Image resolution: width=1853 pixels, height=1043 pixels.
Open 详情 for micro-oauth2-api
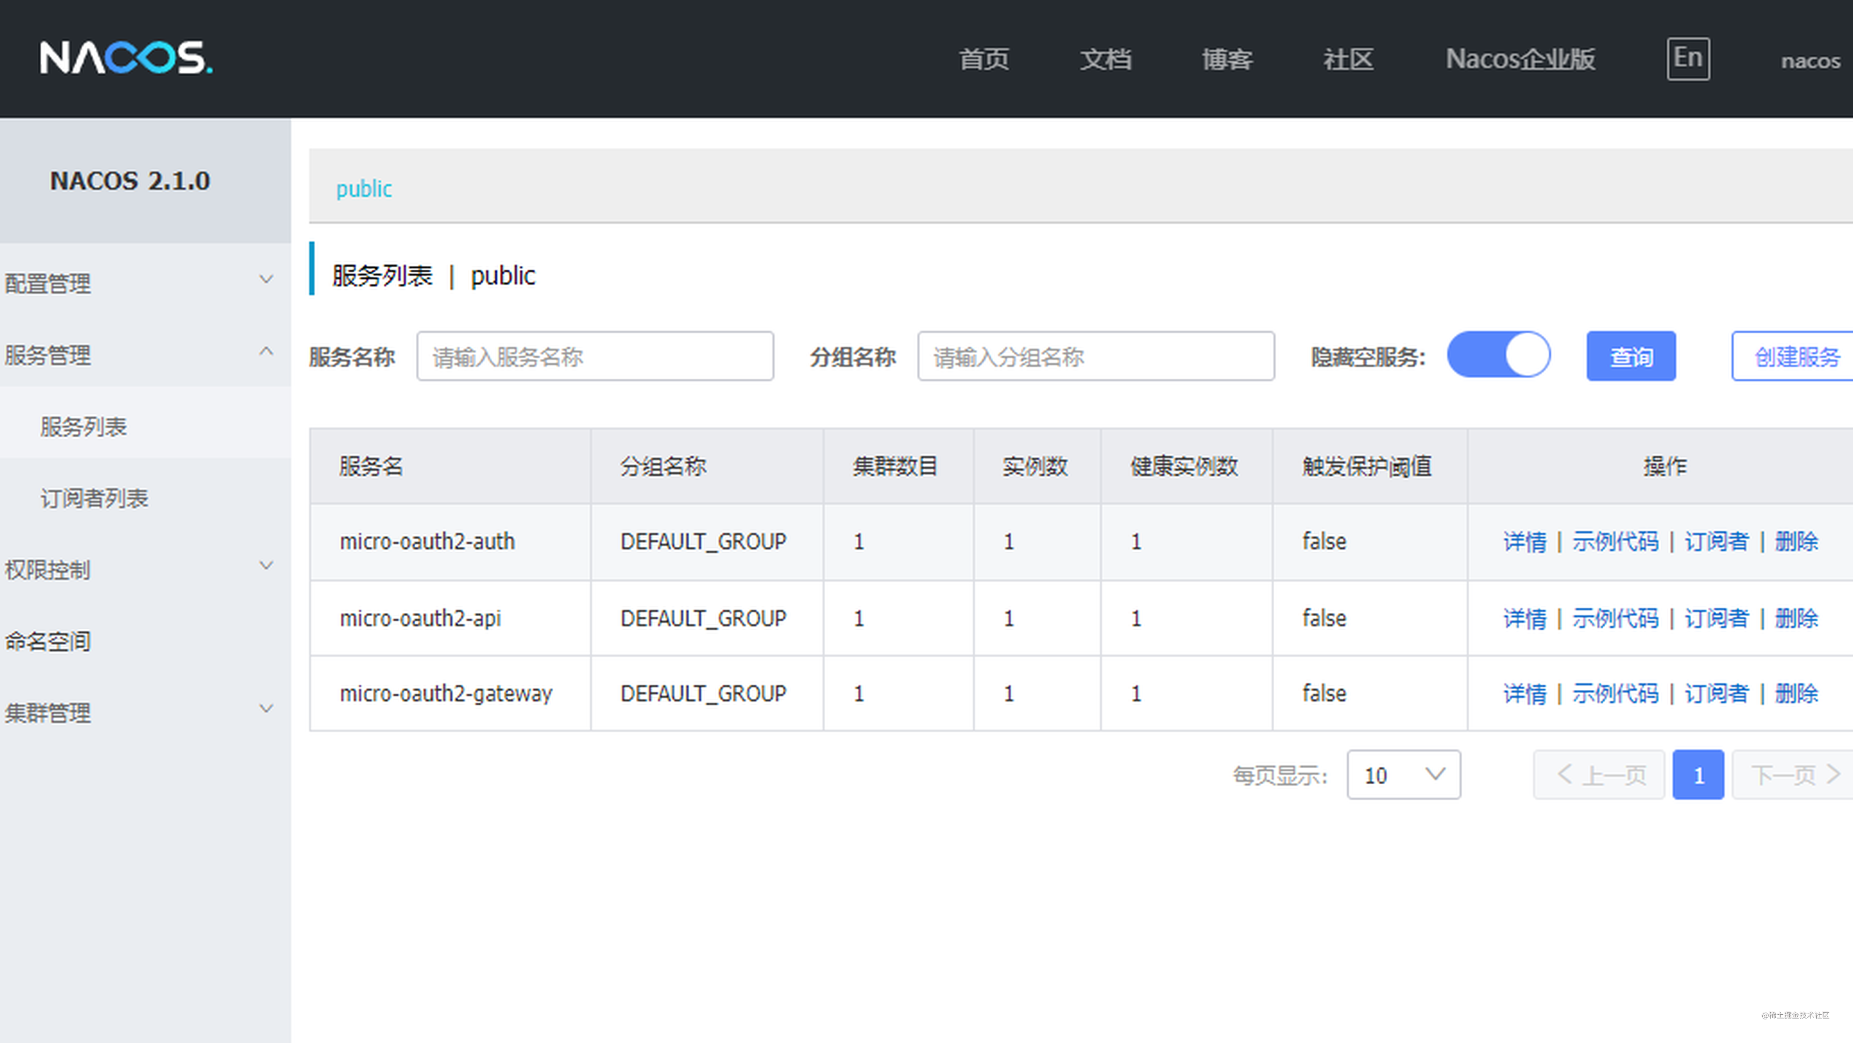[x=1524, y=618]
